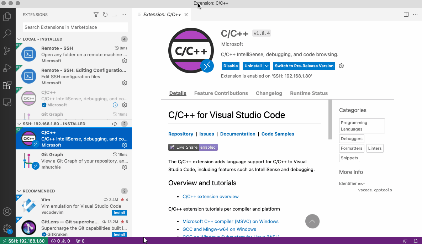
Task: Close the Extension: C/C++ tab
Action: point(186,15)
